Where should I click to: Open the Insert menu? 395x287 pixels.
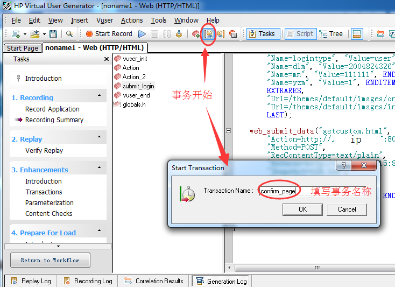click(80, 20)
